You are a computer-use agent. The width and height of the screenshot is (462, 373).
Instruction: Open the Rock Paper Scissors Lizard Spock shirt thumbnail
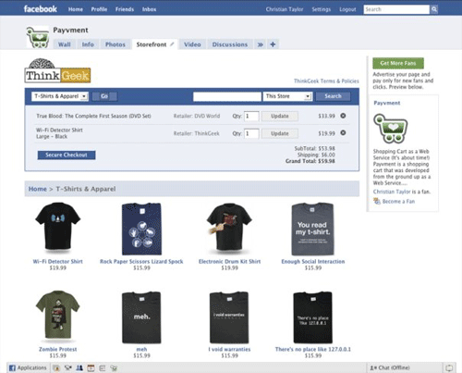[x=141, y=229]
